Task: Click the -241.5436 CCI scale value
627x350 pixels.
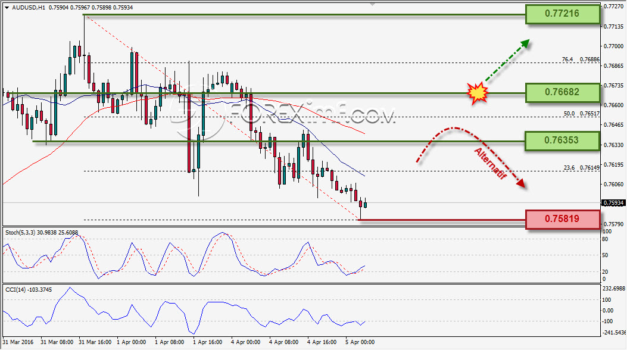Action: coord(613,332)
